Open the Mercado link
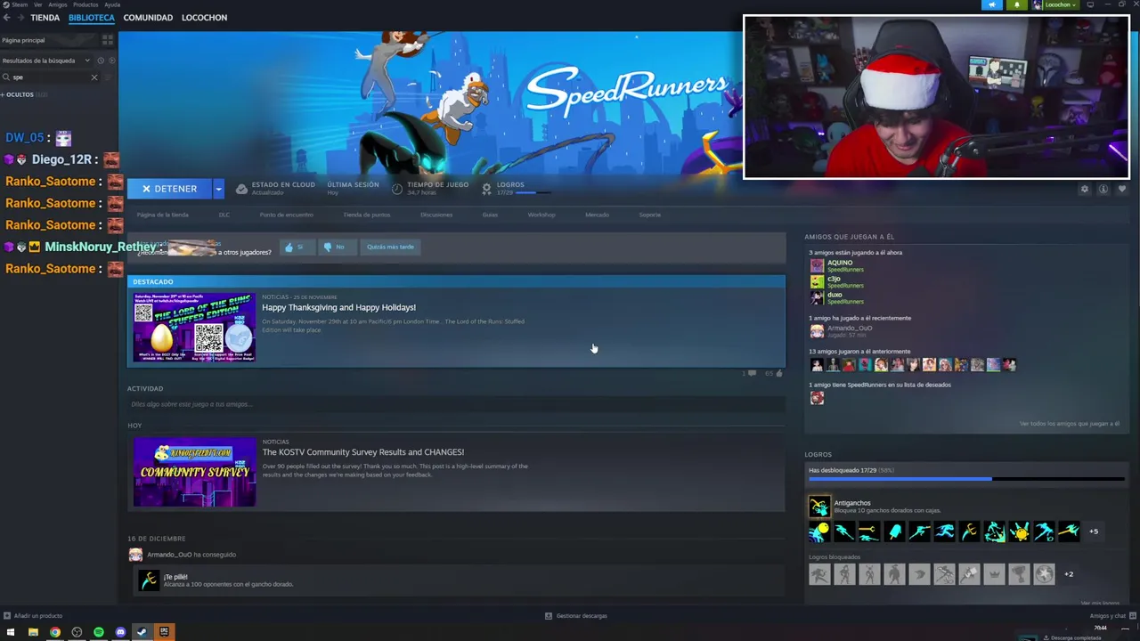Viewport: 1140px width, 641px height. point(597,215)
